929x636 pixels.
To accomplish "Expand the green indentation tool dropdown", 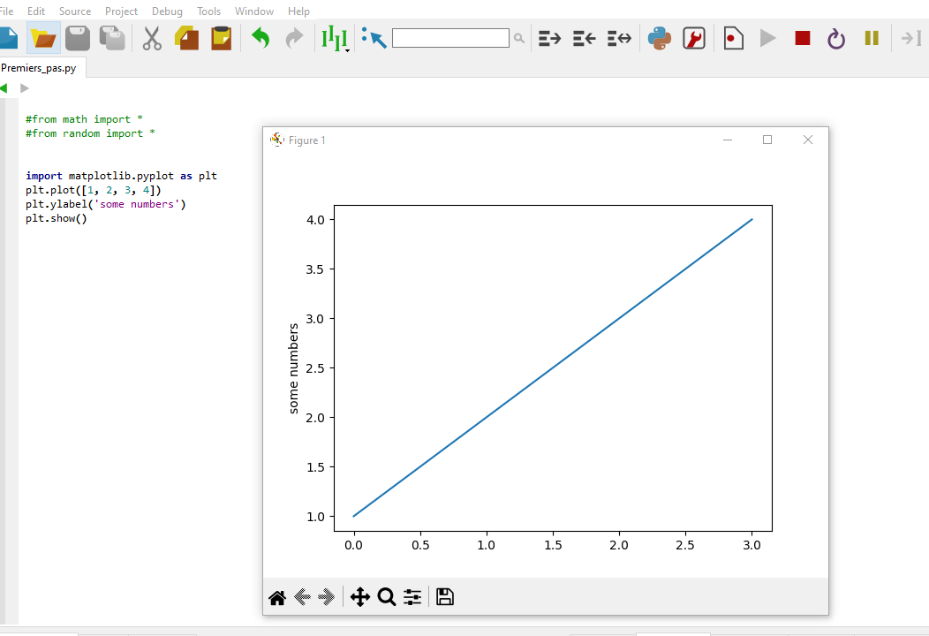I will click(x=347, y=50).
